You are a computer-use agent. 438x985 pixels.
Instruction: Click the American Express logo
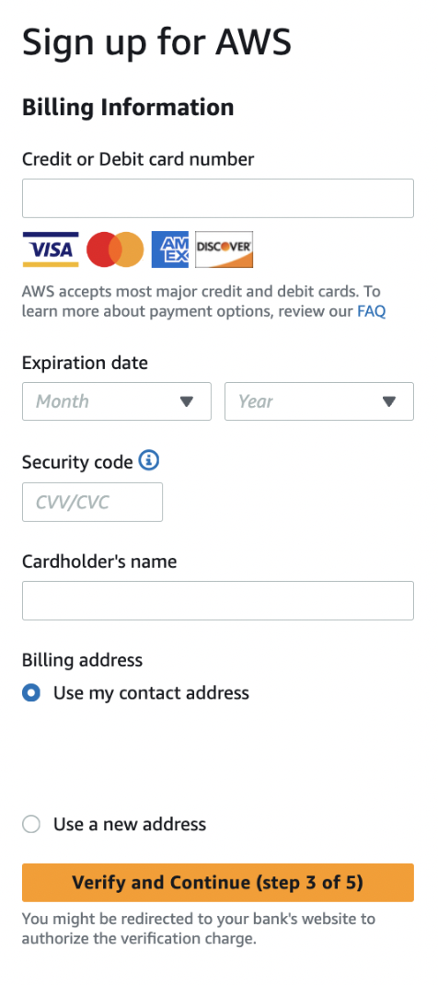click(170, 249)
